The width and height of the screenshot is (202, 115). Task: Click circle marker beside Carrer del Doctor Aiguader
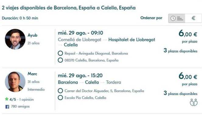pyautogui.click(x=60, y=91)
